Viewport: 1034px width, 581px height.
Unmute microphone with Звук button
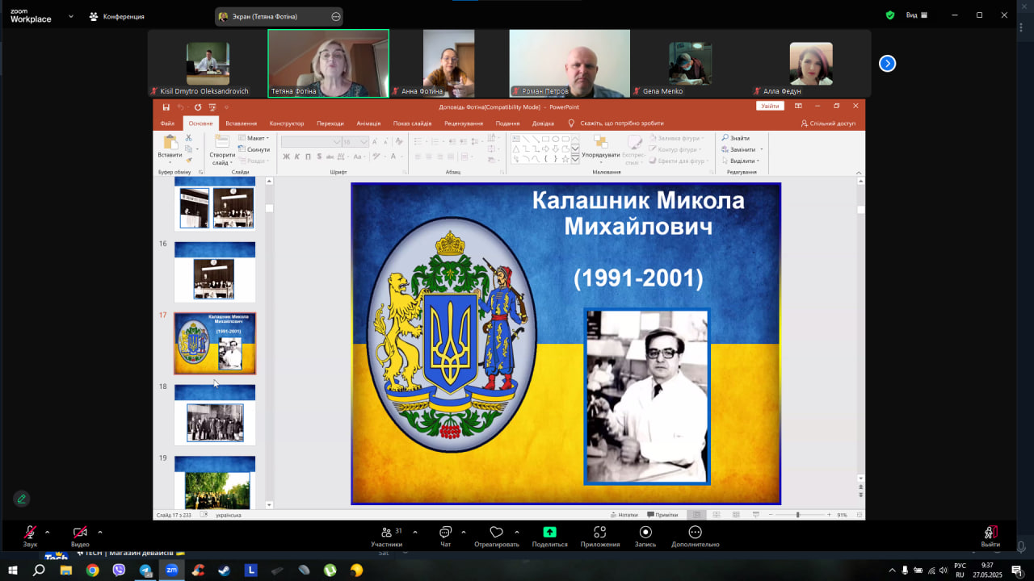click(x=30, y=536)
